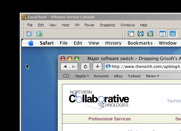
Task: Open the wrench console view icon
Action: 163,34
